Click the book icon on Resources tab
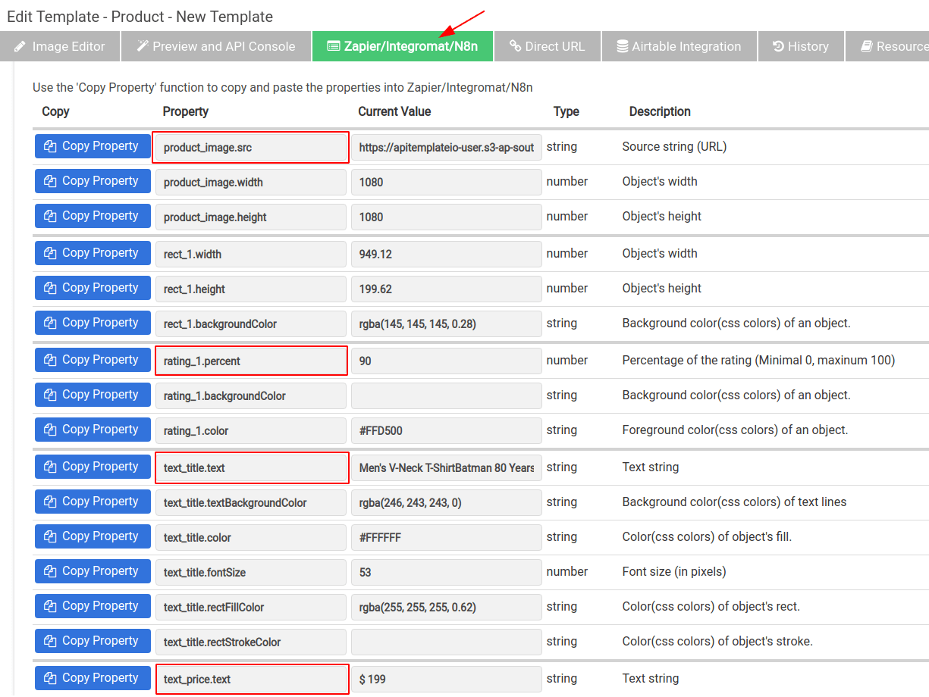Image resolution: width=929 pixels, height=697 pixels. tap(867, 46)
